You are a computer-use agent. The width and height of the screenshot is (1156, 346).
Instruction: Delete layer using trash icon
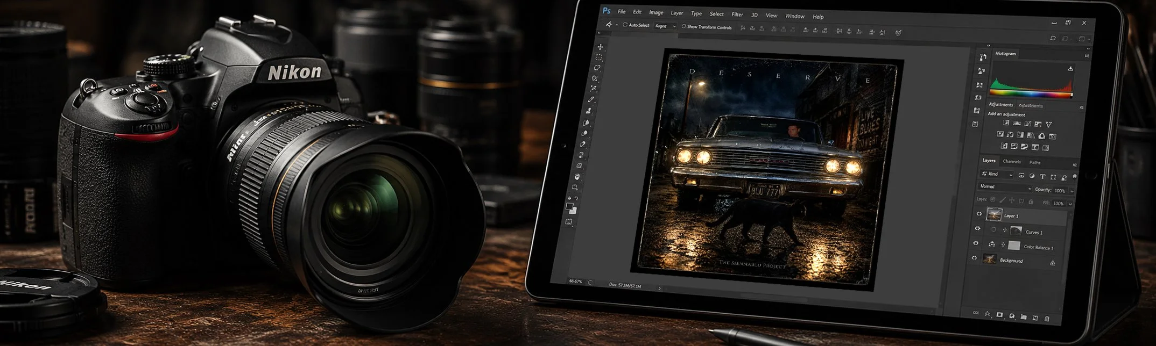pos(1047,319)
